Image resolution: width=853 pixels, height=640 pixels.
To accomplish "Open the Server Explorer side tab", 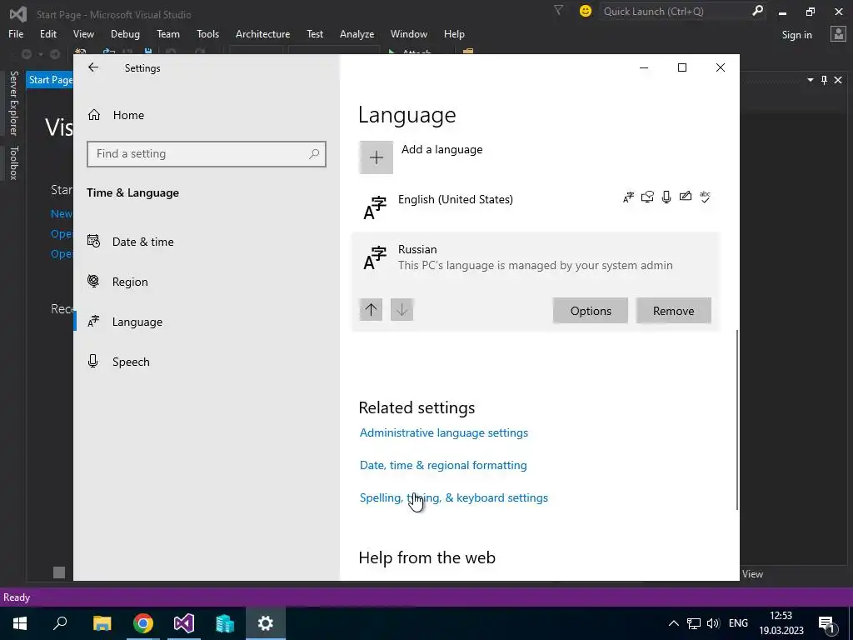I will click(x=14, y=102).
